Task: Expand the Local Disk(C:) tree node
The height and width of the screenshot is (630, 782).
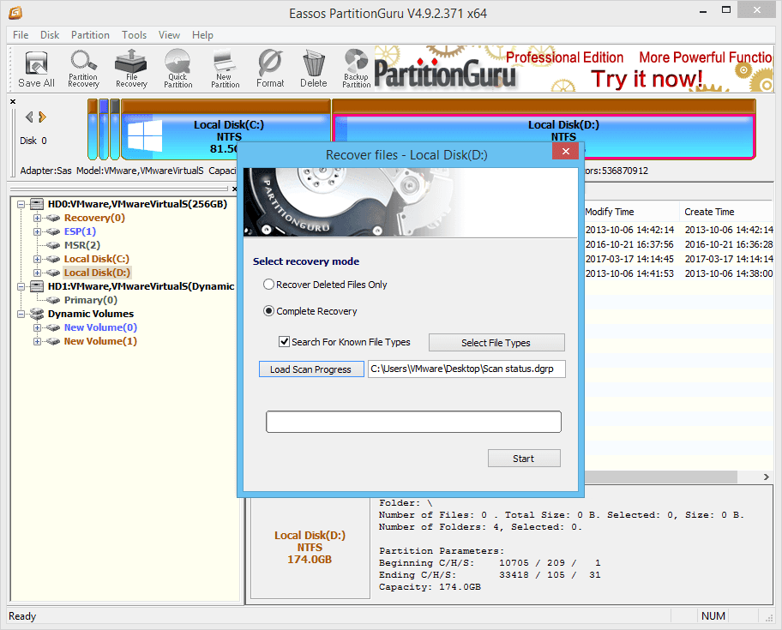Action: pyautogui.click(x=37, y=259)
